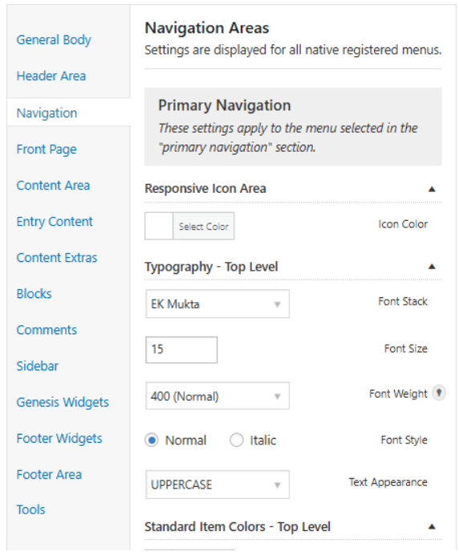The image size is (459, 552).
Task: Open the UPPERCASE text appearance dropdown
Action: tap(217, 485)
